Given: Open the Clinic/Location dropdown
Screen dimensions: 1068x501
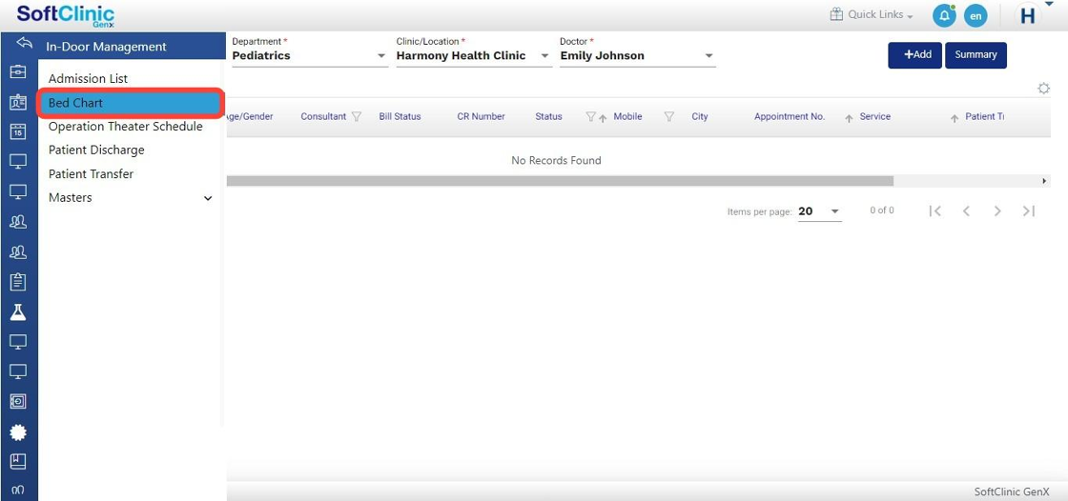Looking at the screenshot, I should pyautogui.click(x=473, y=56).
